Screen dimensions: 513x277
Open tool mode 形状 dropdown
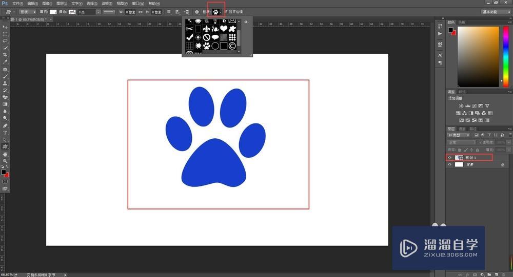click(28, 12)
